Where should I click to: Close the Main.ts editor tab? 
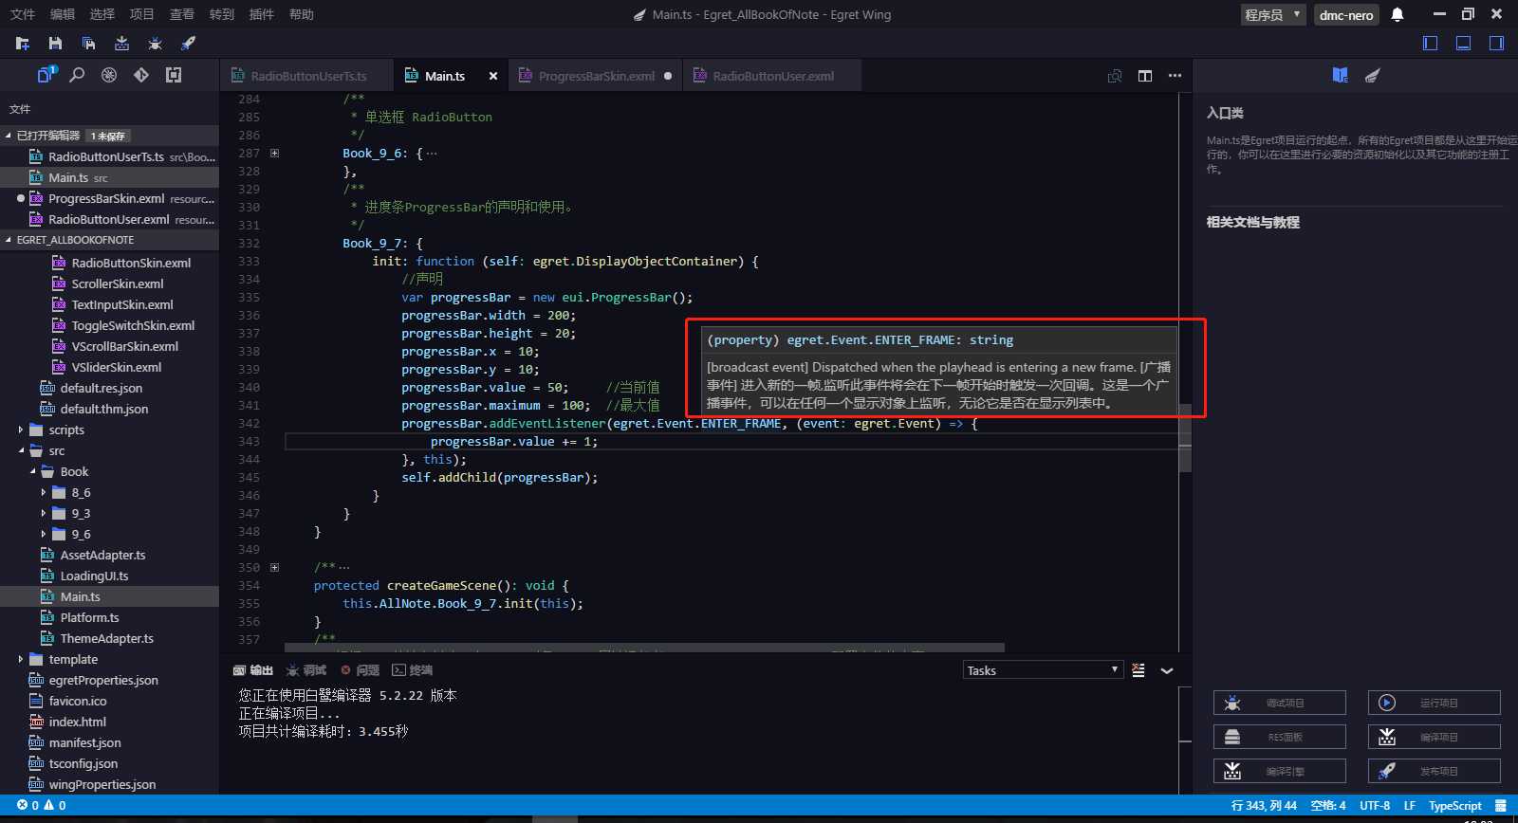(493, 76)
